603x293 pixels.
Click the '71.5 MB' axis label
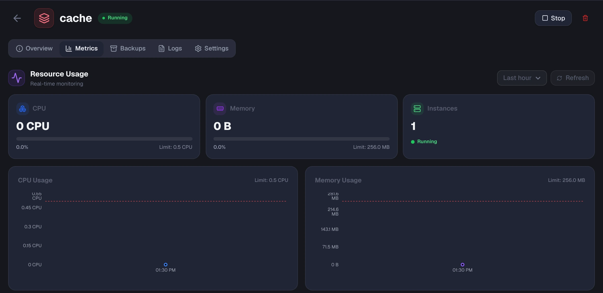(x=331, y=247)
